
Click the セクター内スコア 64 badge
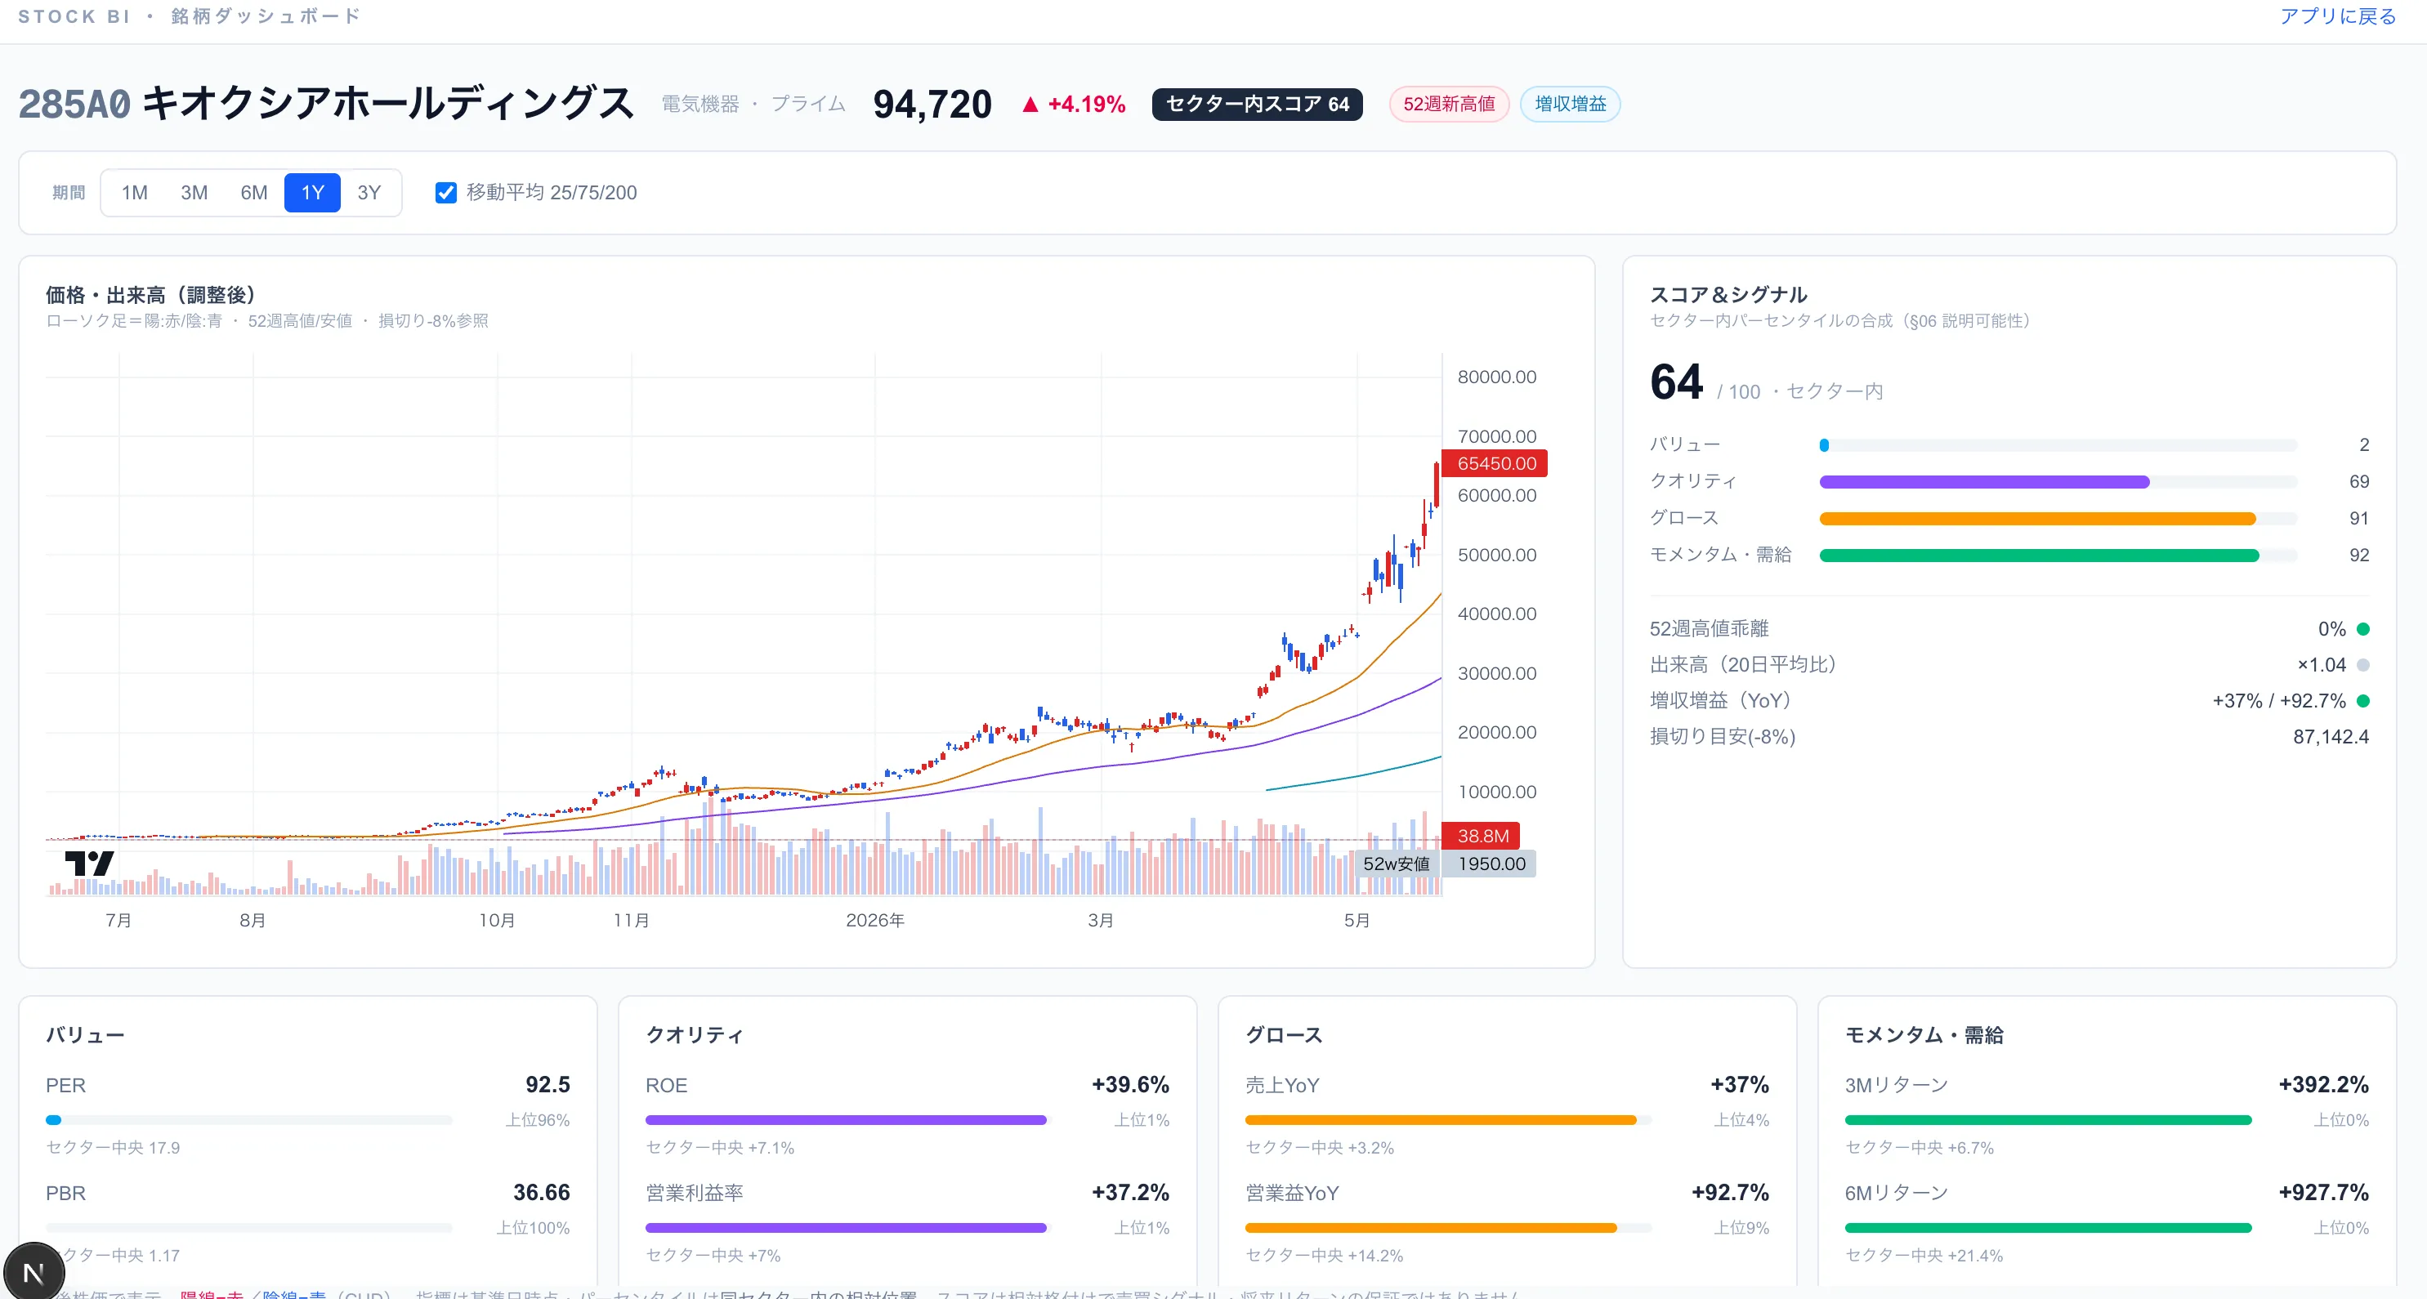coord(1257,105)
